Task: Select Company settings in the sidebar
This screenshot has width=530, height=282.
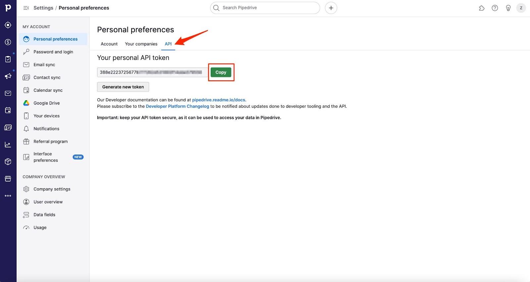Action: click(52, 189)
